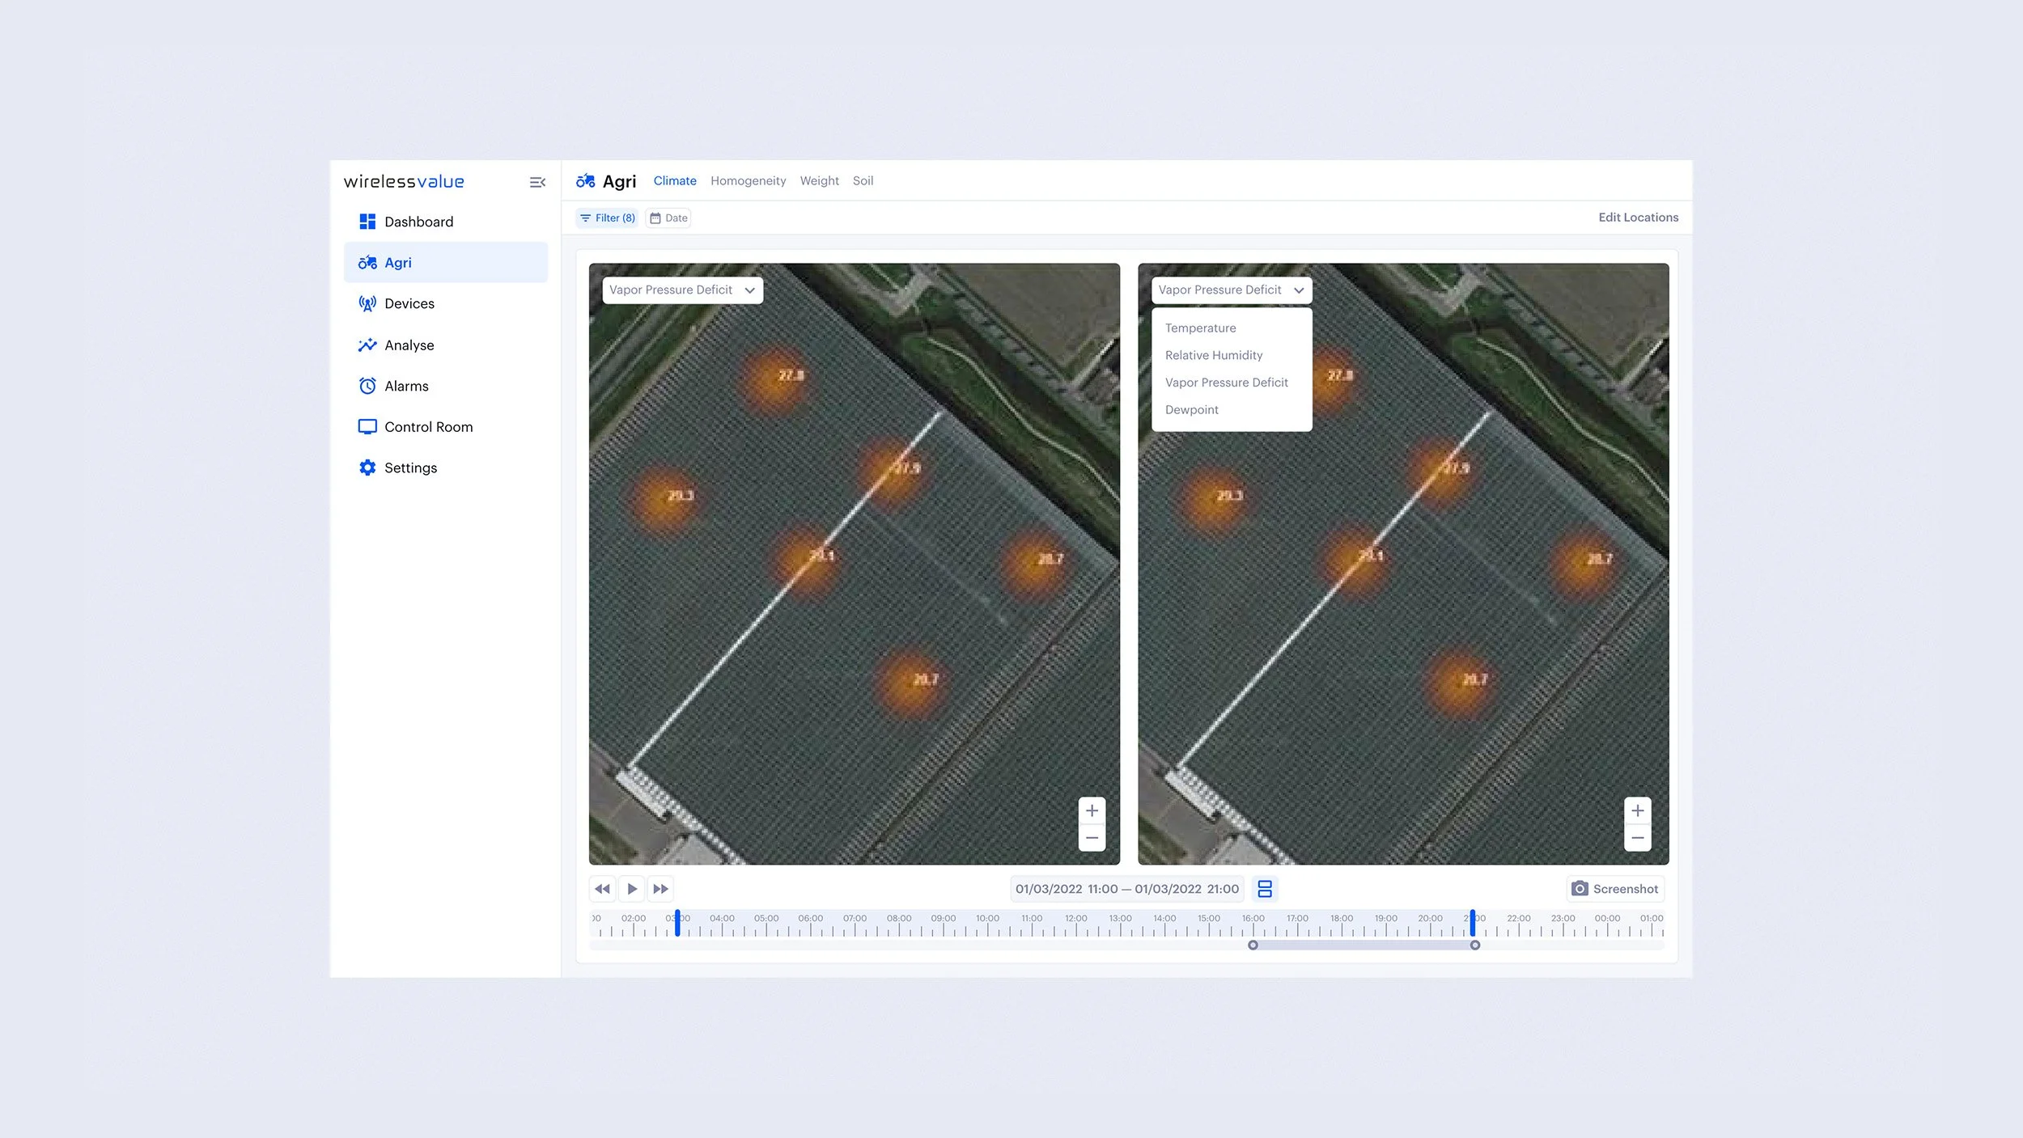Open the Settings gear icon

(x=367, y=467)
